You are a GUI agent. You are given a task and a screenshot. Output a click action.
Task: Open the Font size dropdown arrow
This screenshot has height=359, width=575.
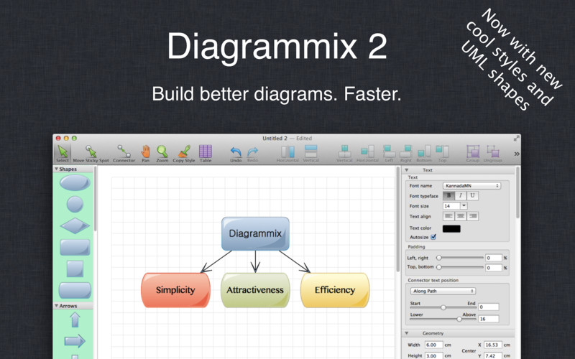[x=464, y=206]
